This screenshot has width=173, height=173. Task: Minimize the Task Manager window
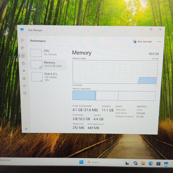coord(142,29)
